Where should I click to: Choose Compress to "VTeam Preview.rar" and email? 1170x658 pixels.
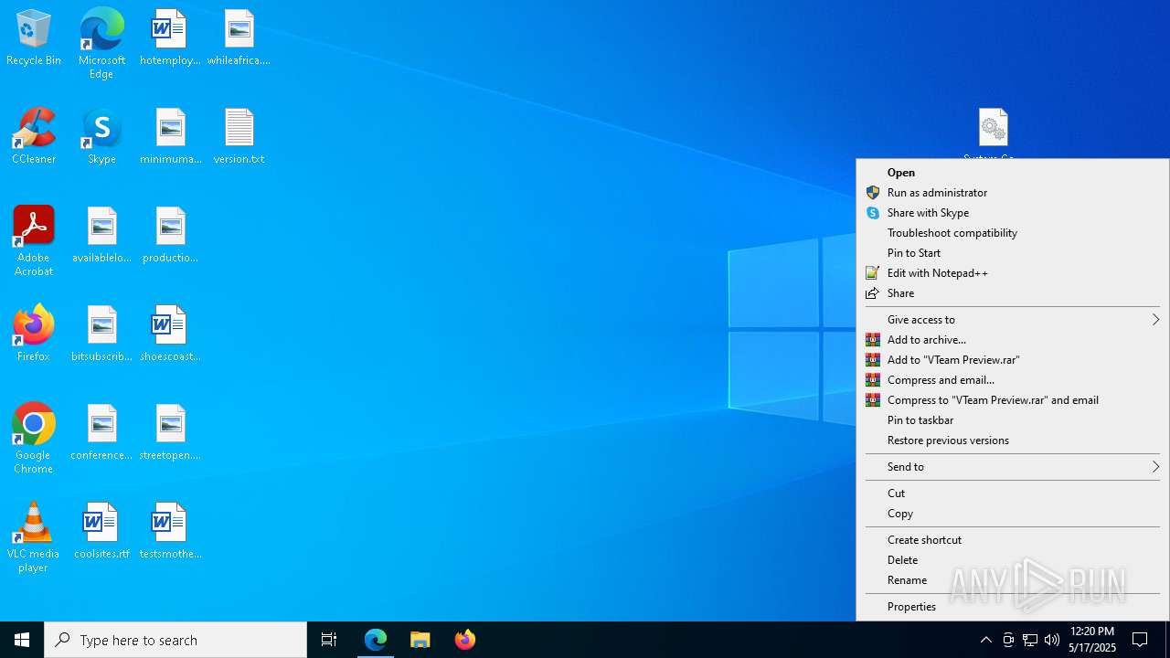pyautogui.click(x=1013, y=400)
